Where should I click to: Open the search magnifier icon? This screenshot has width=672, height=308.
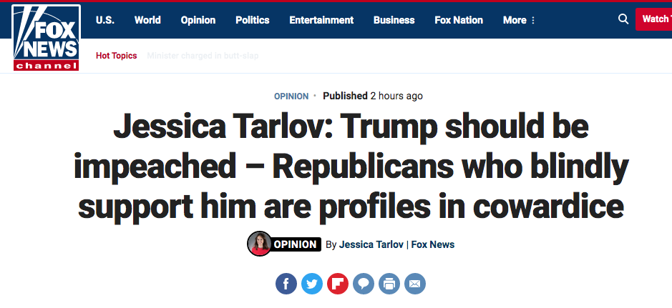pyautogui.click(x=623, y=19)
